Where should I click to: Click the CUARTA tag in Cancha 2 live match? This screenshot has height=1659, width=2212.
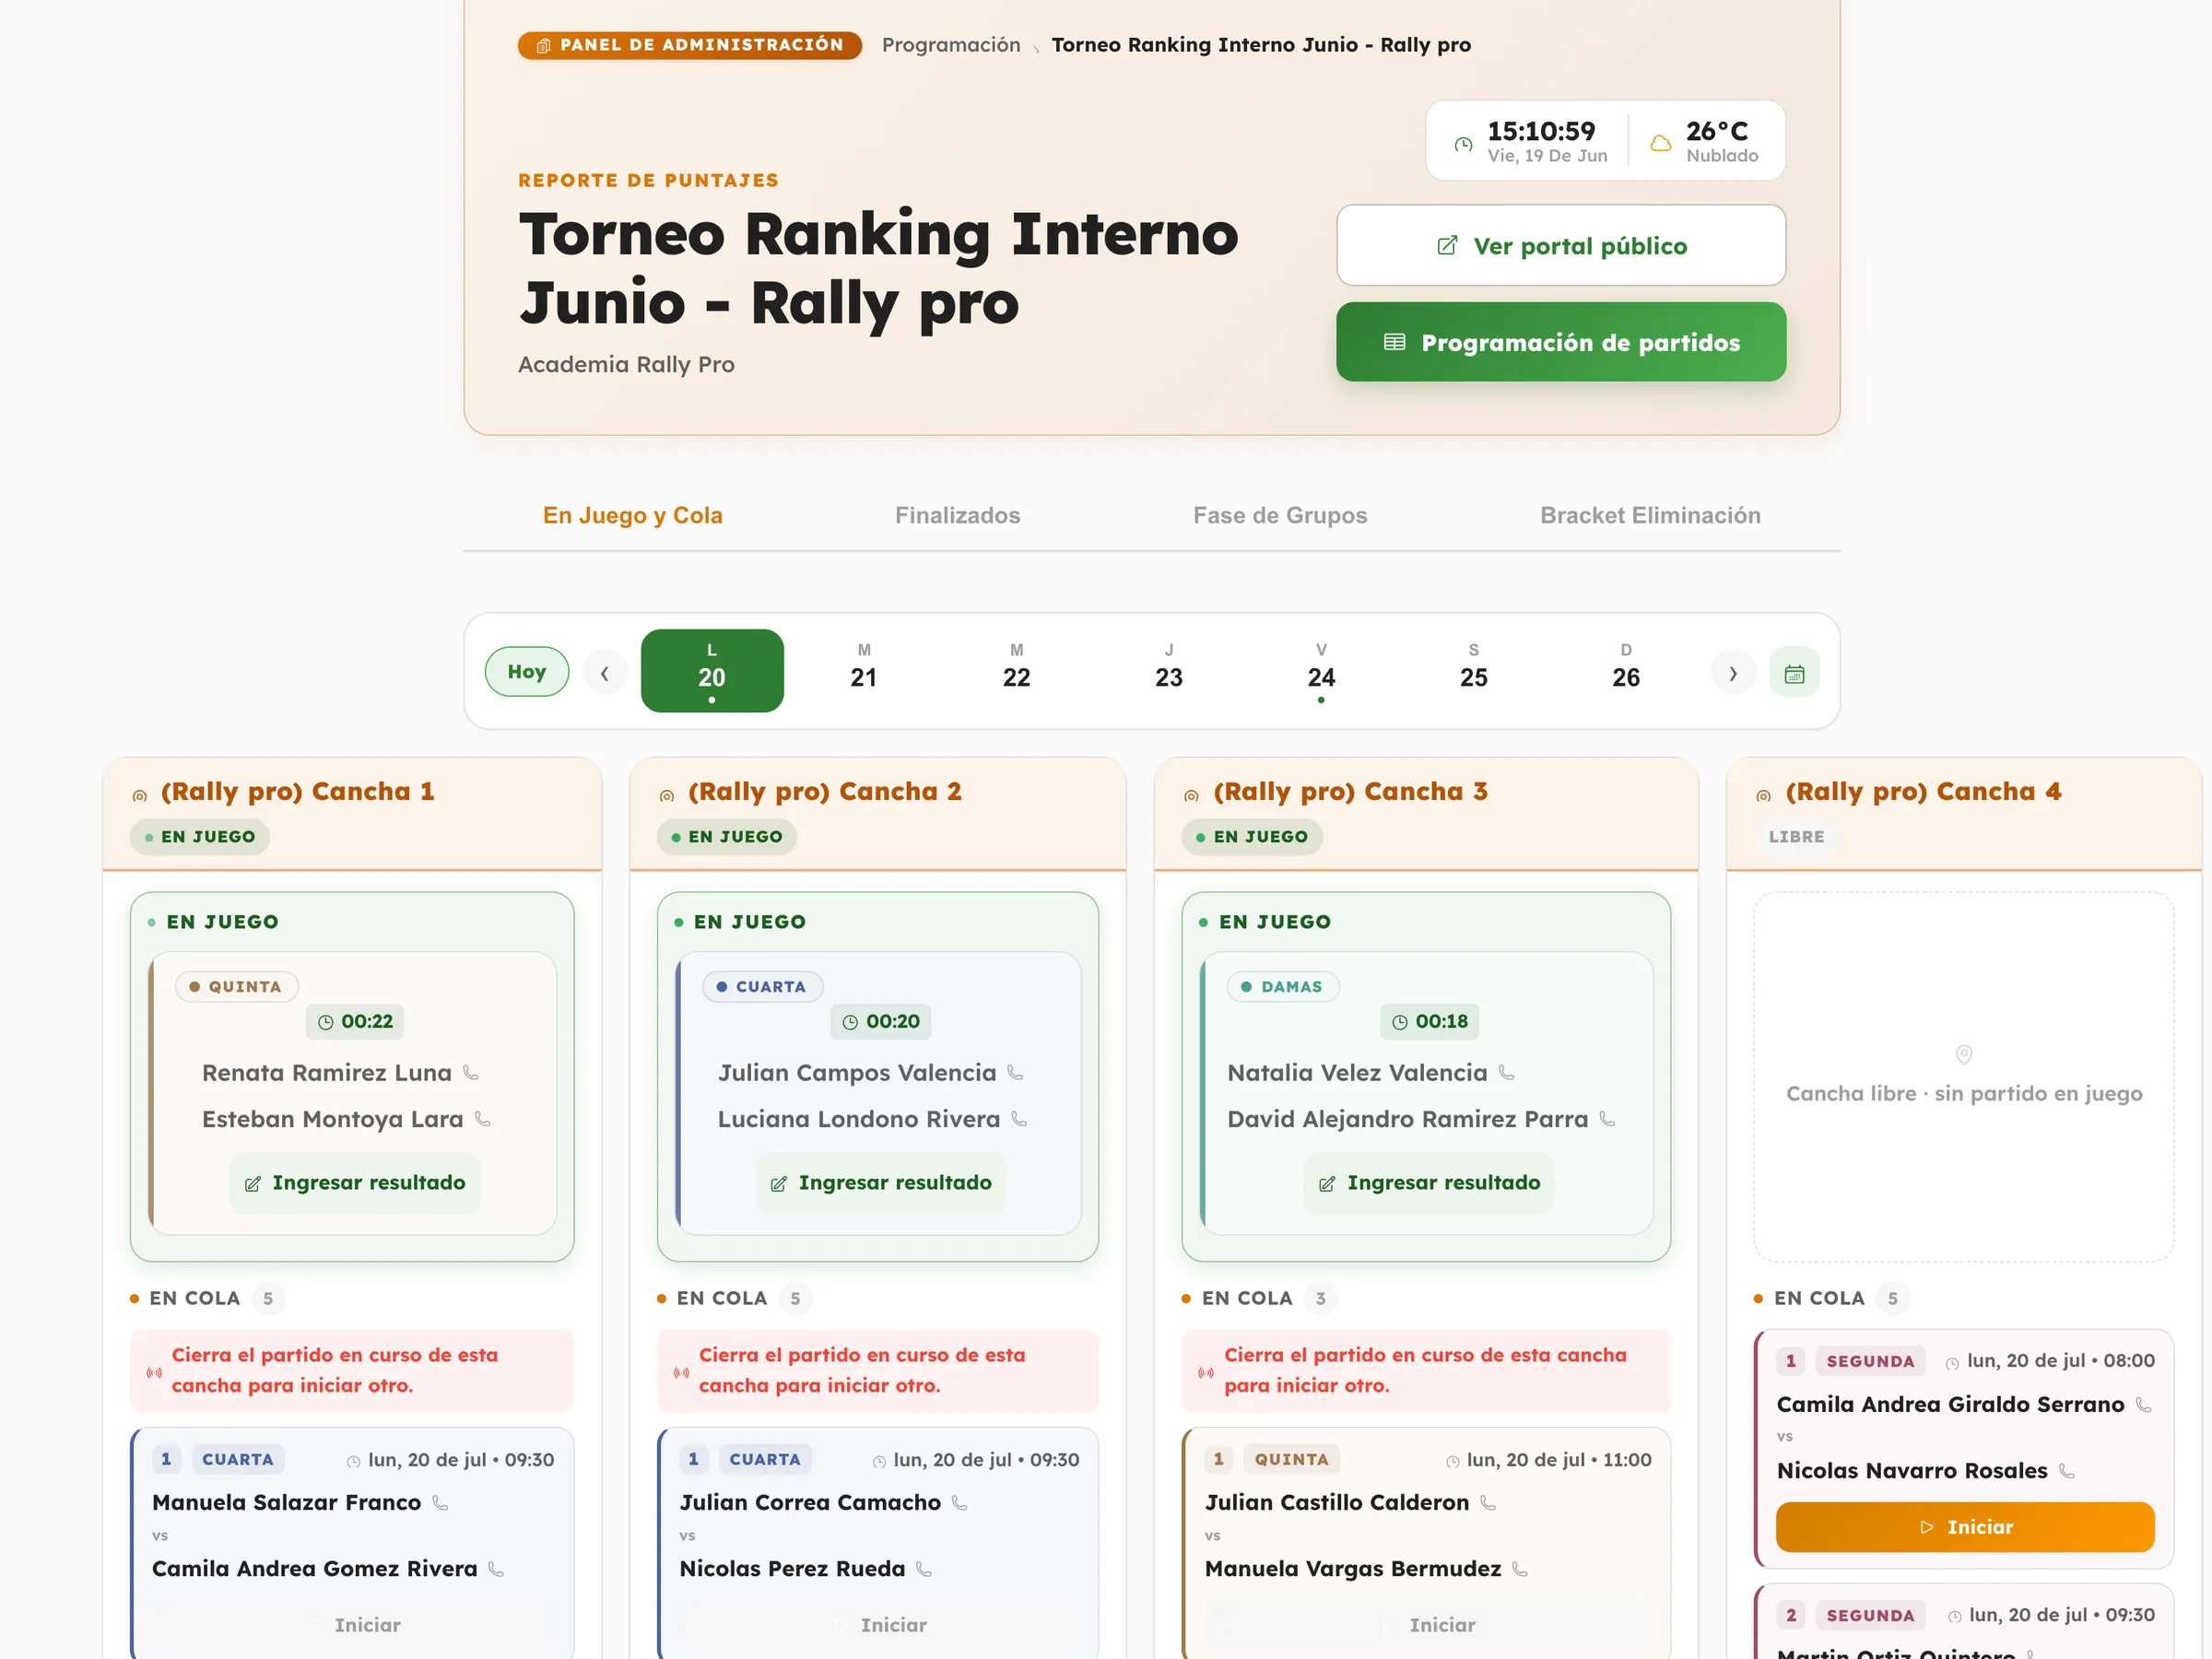pos(763,987)
